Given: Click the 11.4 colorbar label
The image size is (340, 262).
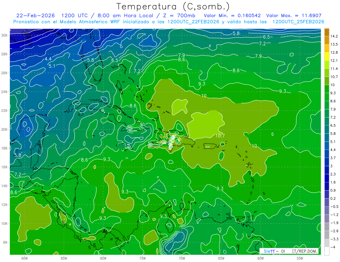Looking at the screenshot, I should click(x=334, y=69).
